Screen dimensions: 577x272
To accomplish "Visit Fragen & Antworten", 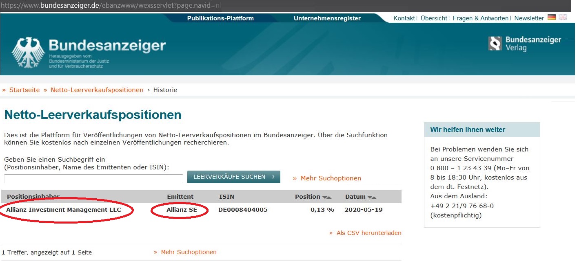I will 480,18.
